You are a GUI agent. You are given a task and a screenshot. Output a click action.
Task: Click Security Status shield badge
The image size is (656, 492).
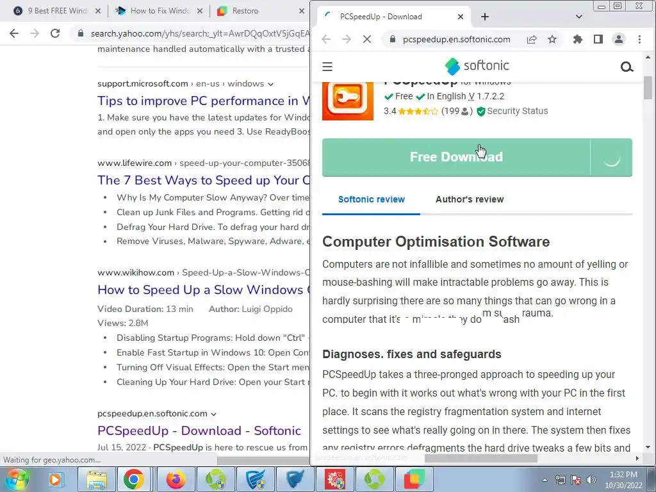[x=512, y=111]
